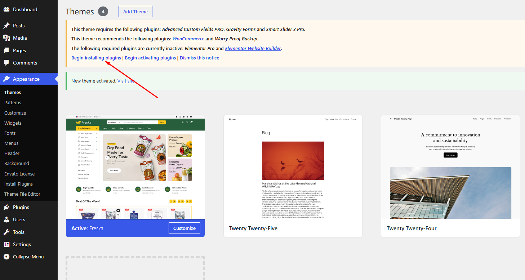Image resolution: width=525 pixels, height=280 pixels.
Task: Click the Add Theme button
Action: coord(135,12)
